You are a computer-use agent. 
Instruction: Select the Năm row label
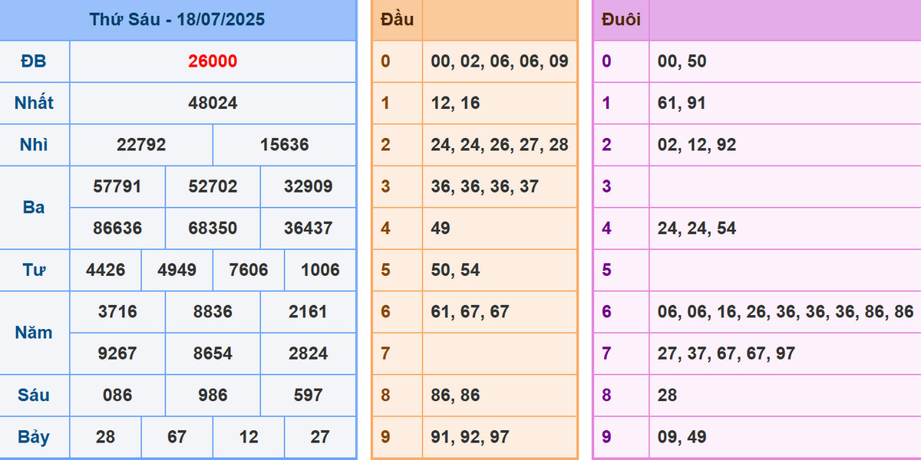point(34,332)
